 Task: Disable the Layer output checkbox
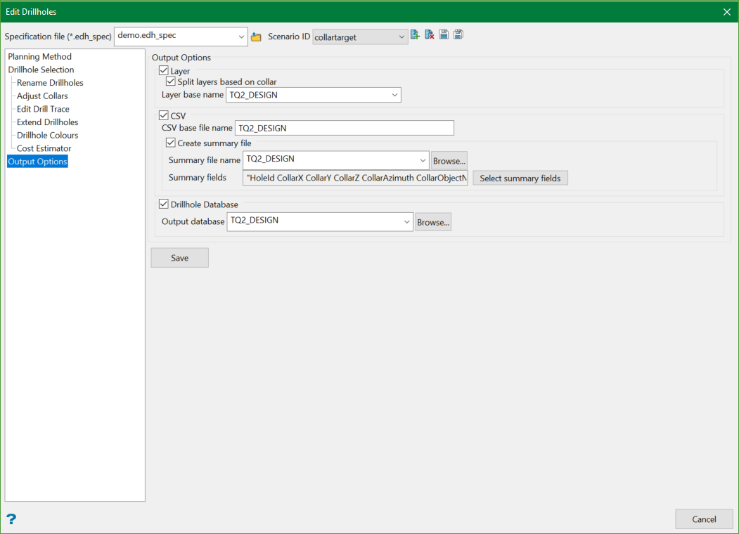click(164, 71)
